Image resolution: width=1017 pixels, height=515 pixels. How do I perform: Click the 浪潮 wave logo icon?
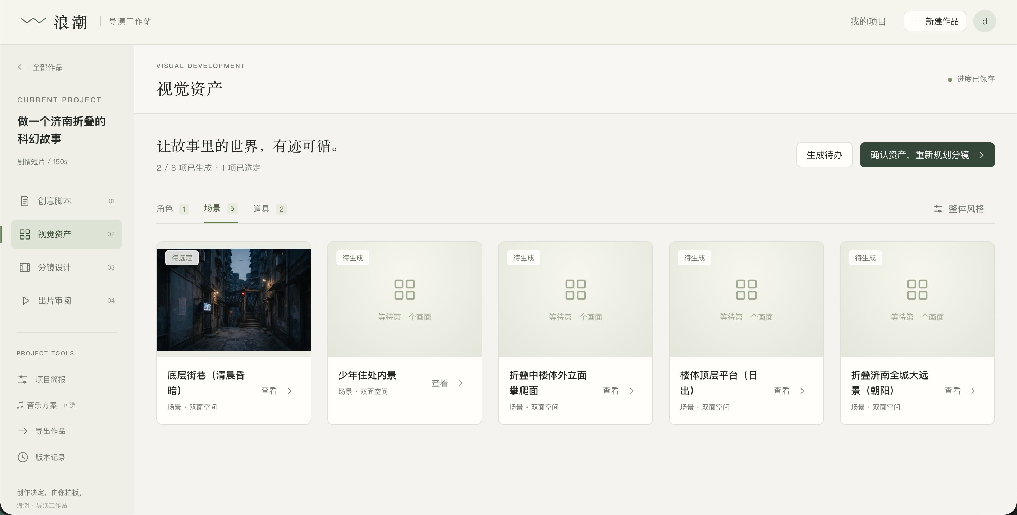33,21
